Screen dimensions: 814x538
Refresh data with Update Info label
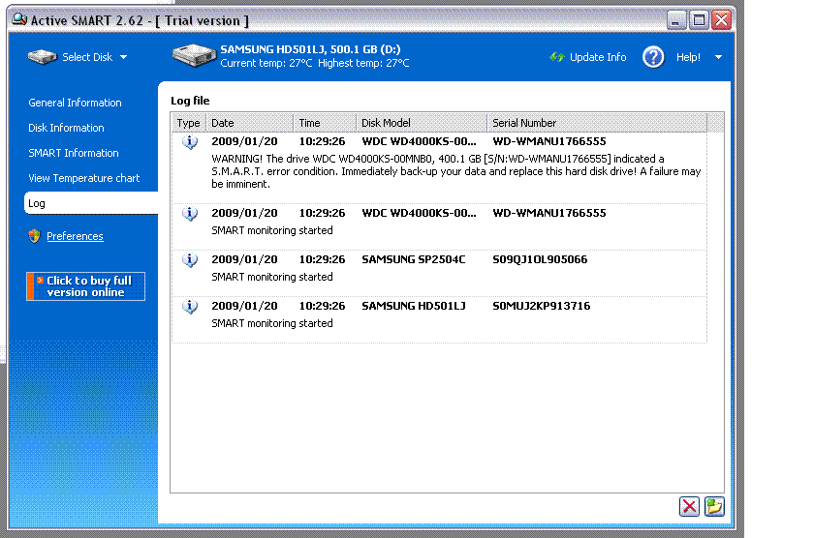tap(598, 57)
